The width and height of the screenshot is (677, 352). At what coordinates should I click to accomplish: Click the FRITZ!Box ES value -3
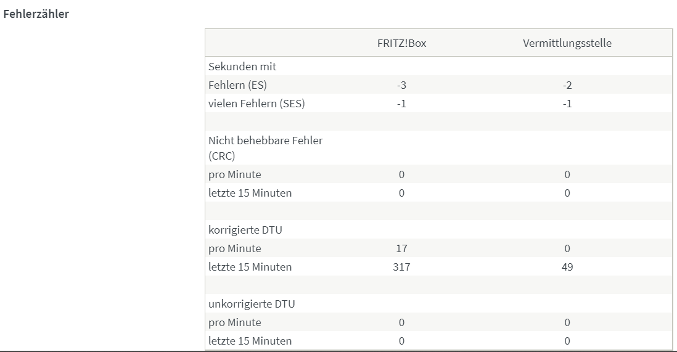[401, 85]
